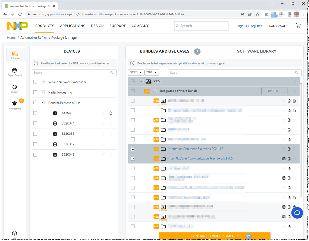Click lock icon on first premium bundle row
Viewport: 309px width, 241px height.
pyautogui.click(x=294, y=101)
